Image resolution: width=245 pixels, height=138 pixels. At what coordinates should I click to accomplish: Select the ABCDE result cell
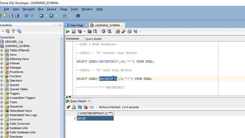pos(95,118)
